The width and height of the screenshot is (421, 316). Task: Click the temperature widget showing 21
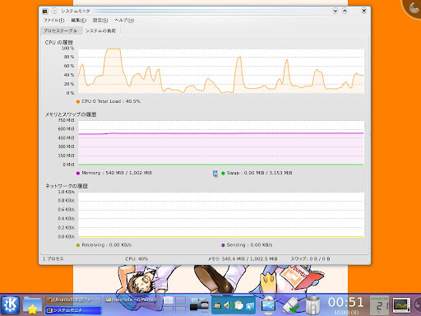tap(379, 305)
